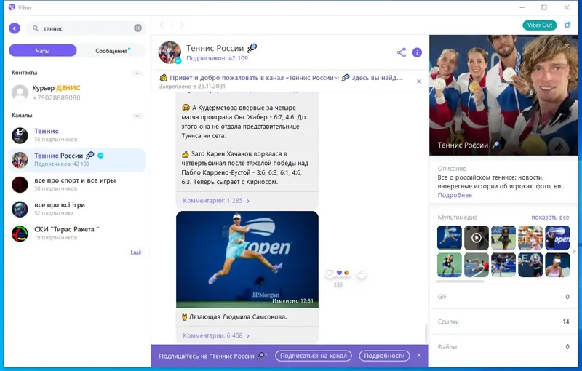
Task: View reactions on the photo post
Action: (x=343, y=273)
